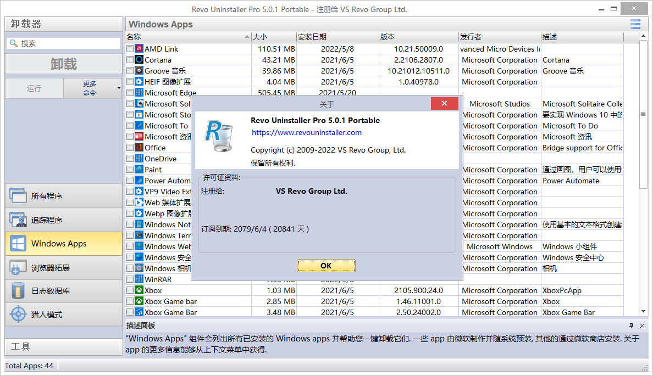This screenshot has width=653, height=376.
Task: Check the Groove 音乐 checkbox
Action: coord(130,71)
